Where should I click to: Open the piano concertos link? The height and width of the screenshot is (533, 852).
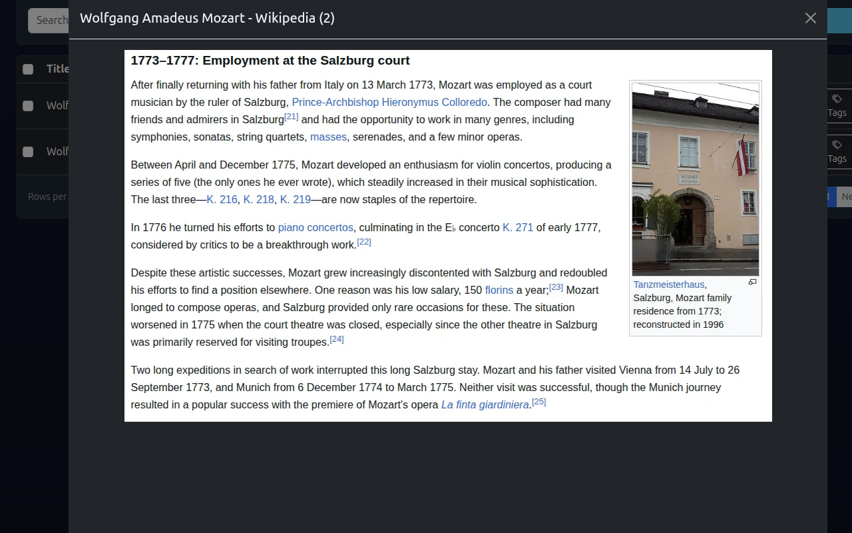pyautogui.click(x=316, y=227)
